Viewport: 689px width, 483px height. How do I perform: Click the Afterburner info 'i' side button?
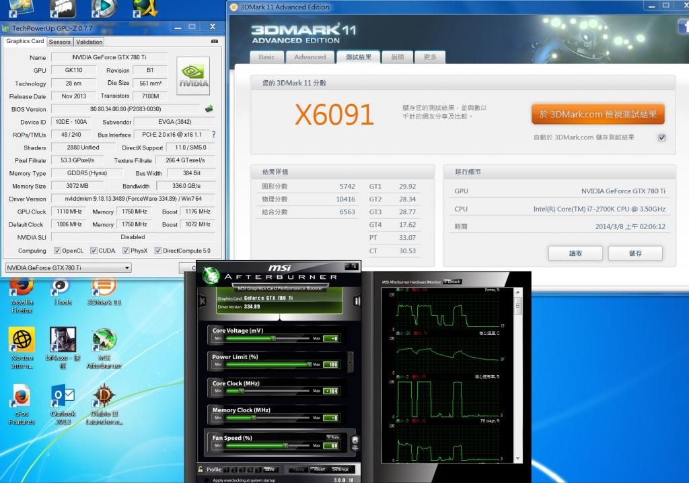pos(357,300)
